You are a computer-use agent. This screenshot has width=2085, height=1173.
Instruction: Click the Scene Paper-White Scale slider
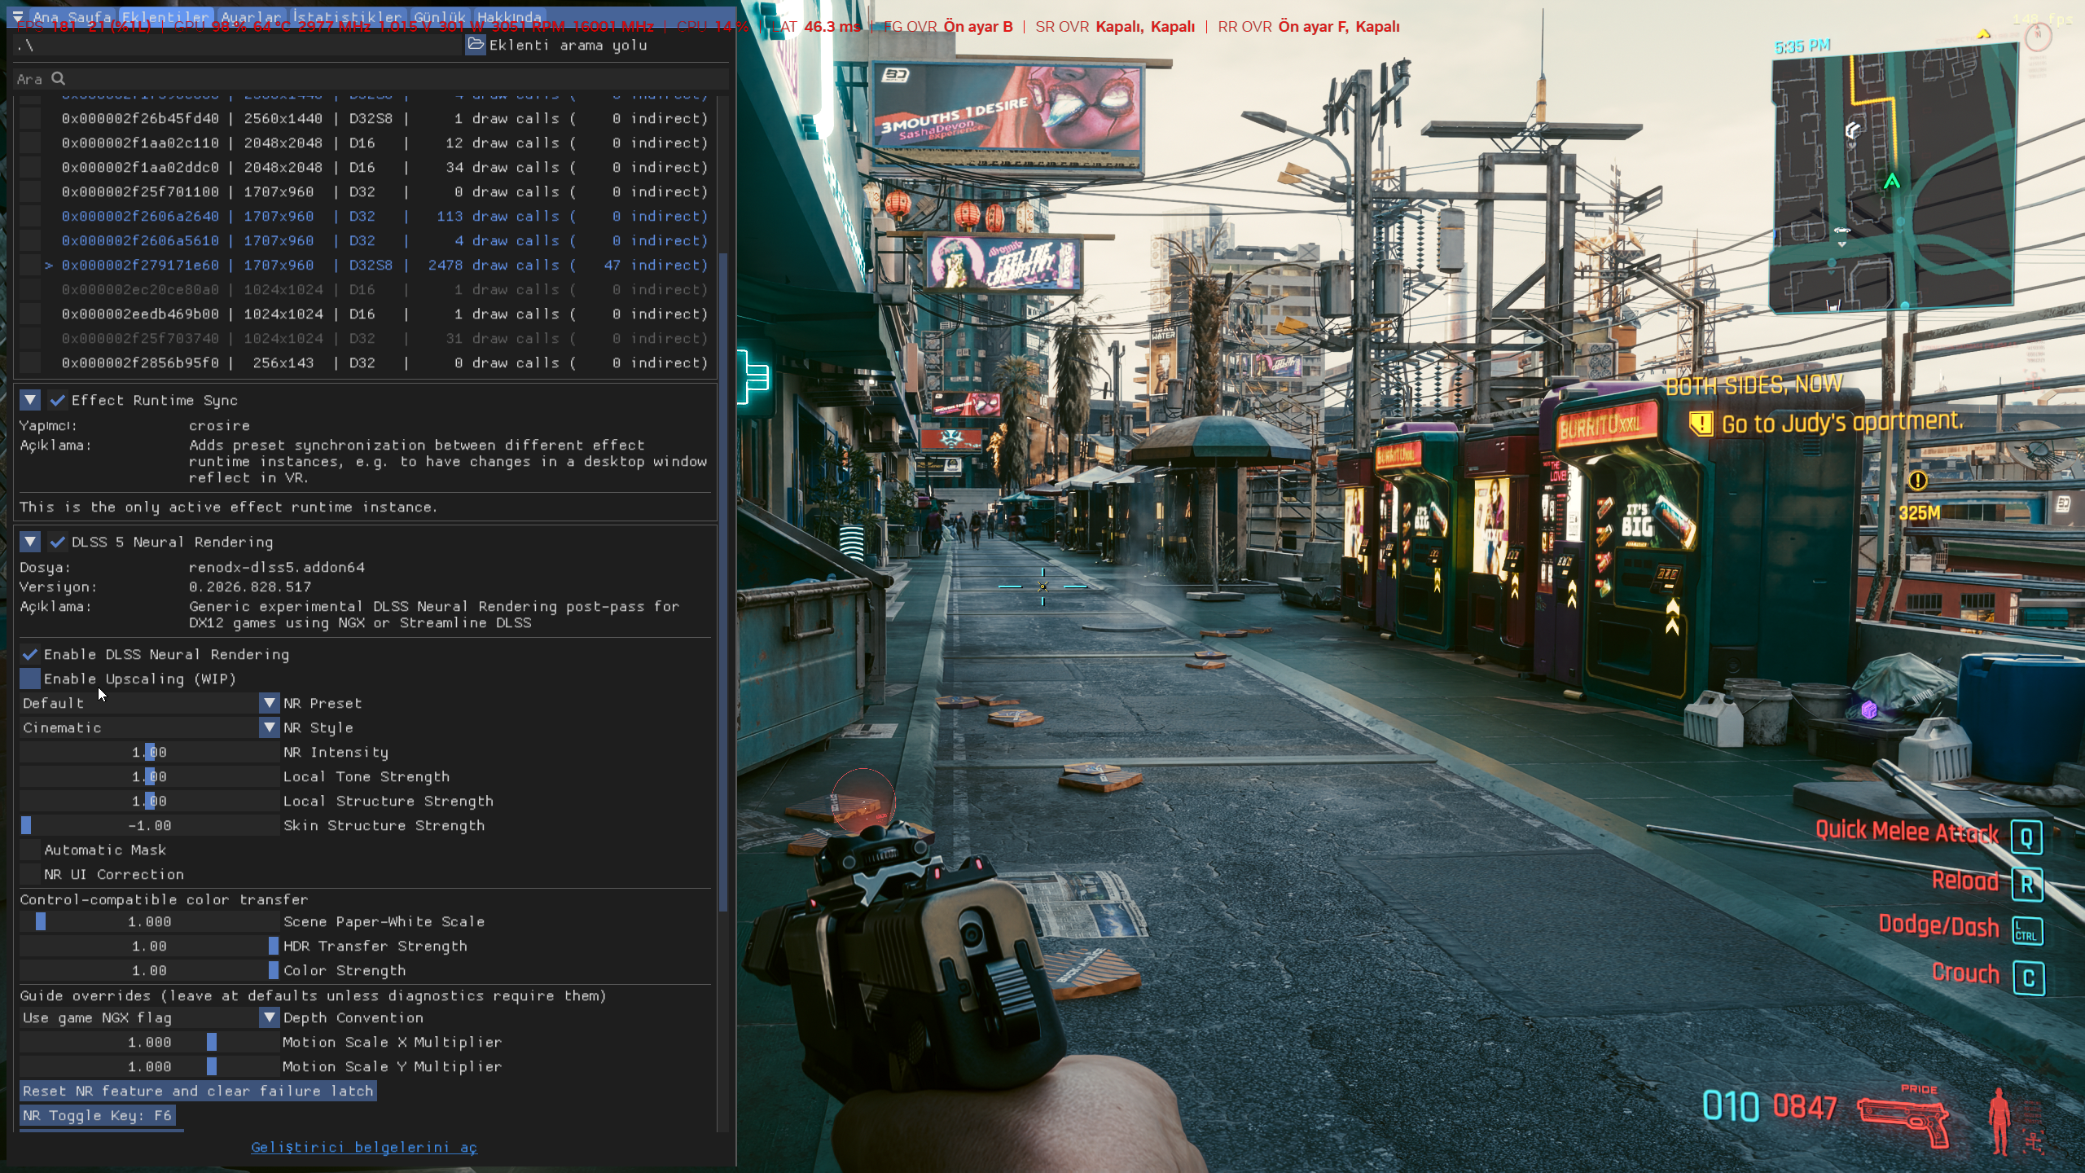[x=150, y=921]
